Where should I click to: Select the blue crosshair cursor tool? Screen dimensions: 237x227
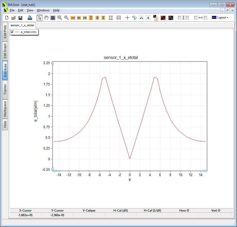click(x=127, y=18)
